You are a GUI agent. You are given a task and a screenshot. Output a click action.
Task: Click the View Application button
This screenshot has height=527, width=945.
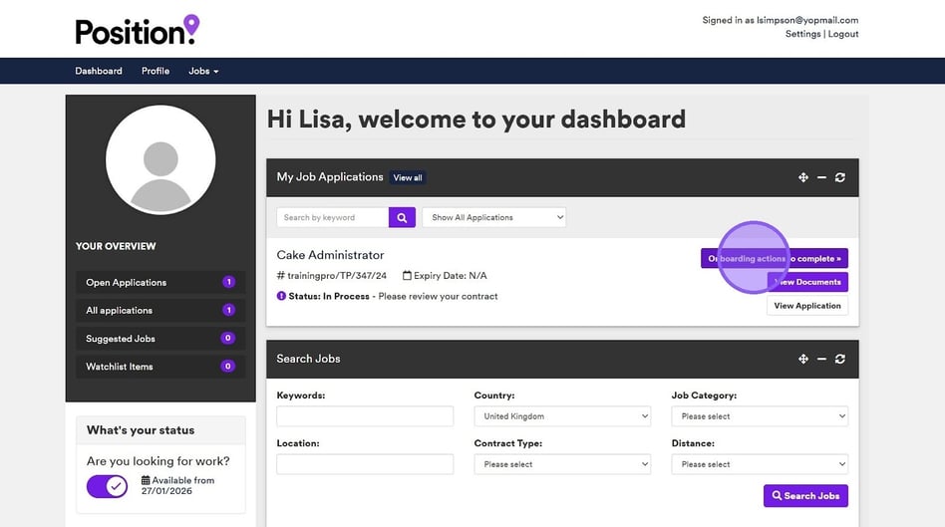(807, 306)
